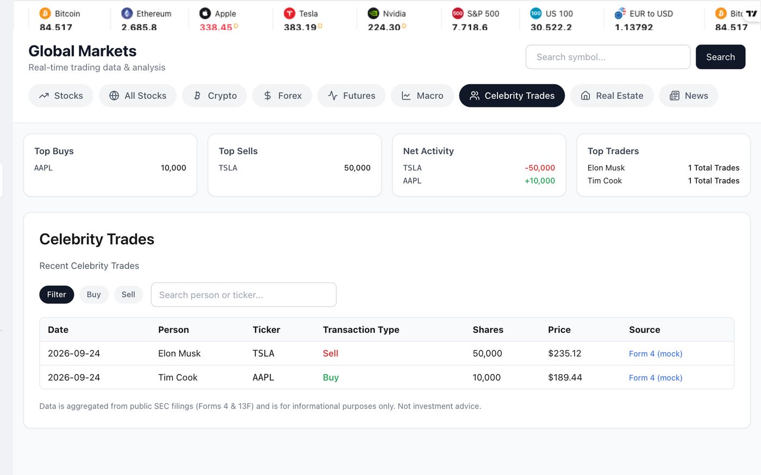Click the AAPL ticker cell in table
The height and width of the screenshot is (475, 761).
pyautogui.click(x=264, y=377)
